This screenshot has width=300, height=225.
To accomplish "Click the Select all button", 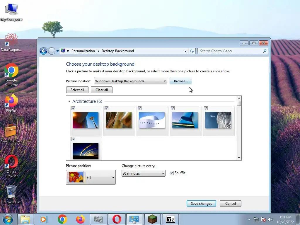I will (x=77, y=90).
